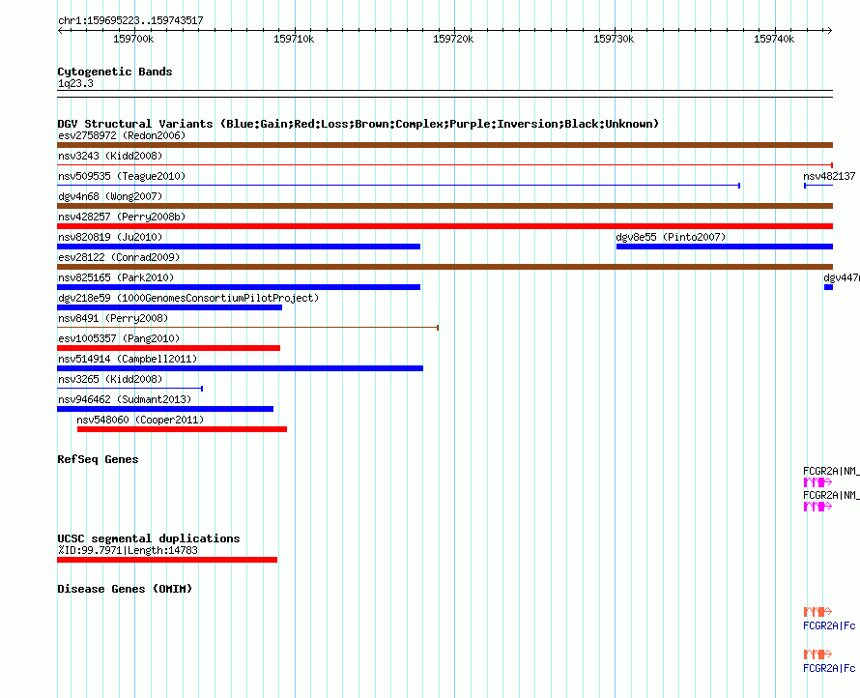
Task: Click the dgv8e55 blue gain bar
Action: [x=725, y=247]
